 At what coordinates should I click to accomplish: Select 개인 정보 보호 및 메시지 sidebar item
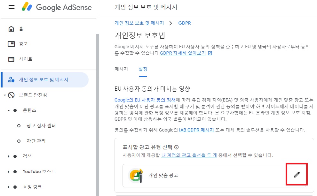pyautogui.click(x=45, y=80)
